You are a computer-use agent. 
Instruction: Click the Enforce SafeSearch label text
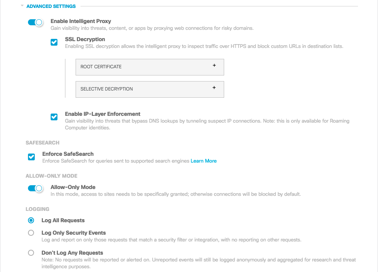tap(68, 154)
